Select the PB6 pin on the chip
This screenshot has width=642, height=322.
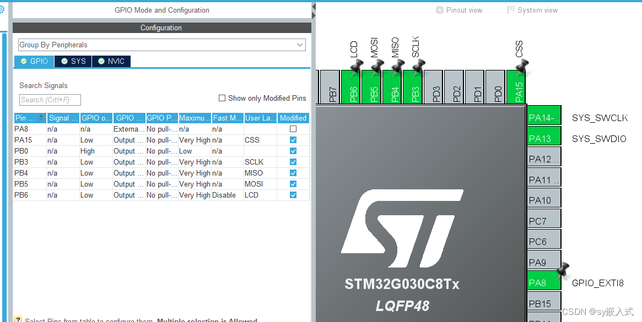350,87
